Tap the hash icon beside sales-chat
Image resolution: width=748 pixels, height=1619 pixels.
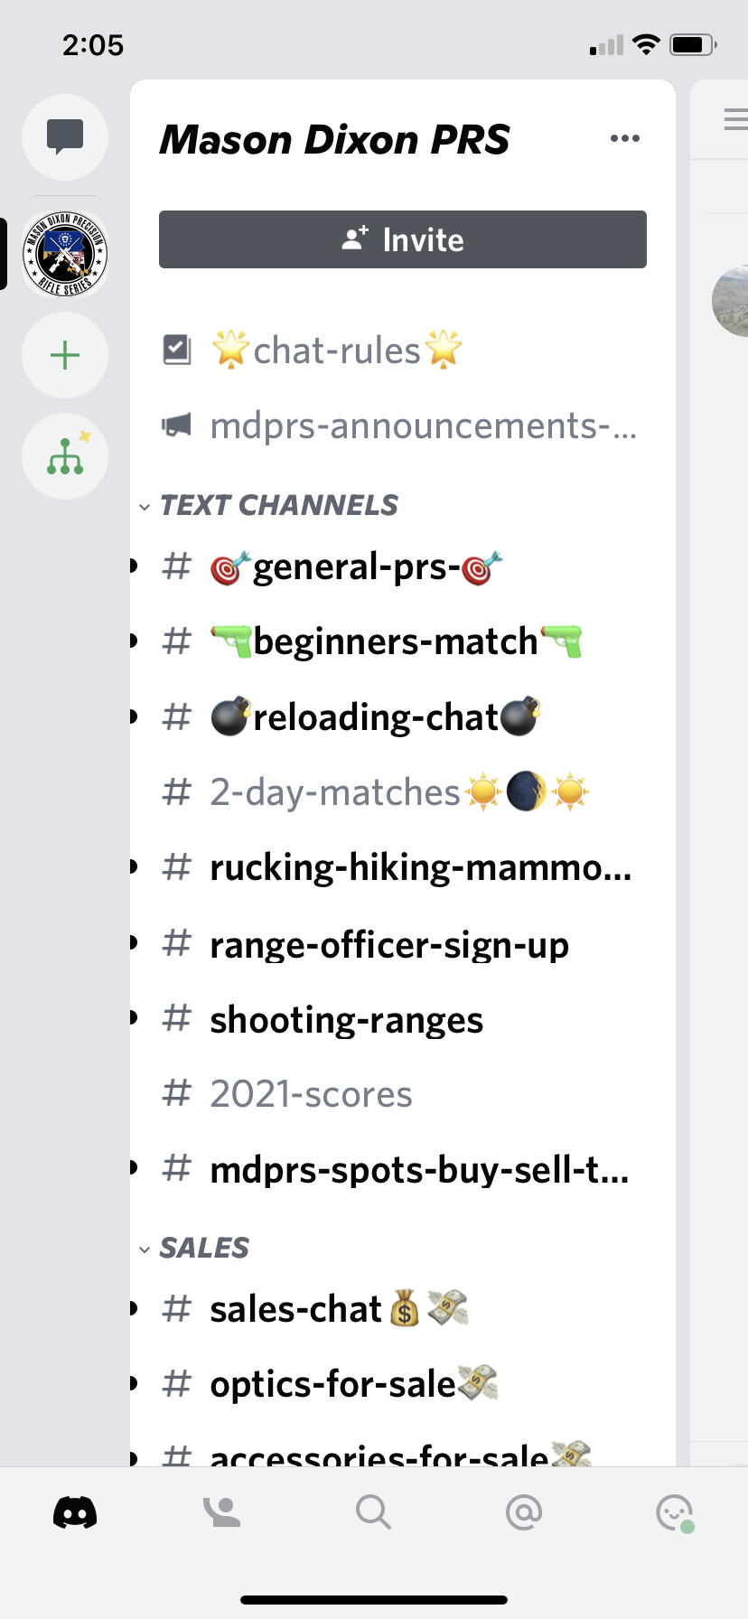176,1308
